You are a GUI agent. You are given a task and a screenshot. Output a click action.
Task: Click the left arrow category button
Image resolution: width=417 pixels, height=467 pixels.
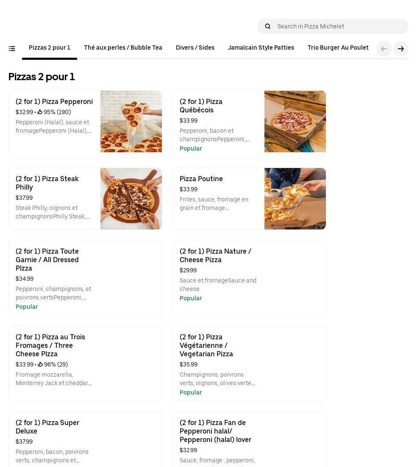384,49
